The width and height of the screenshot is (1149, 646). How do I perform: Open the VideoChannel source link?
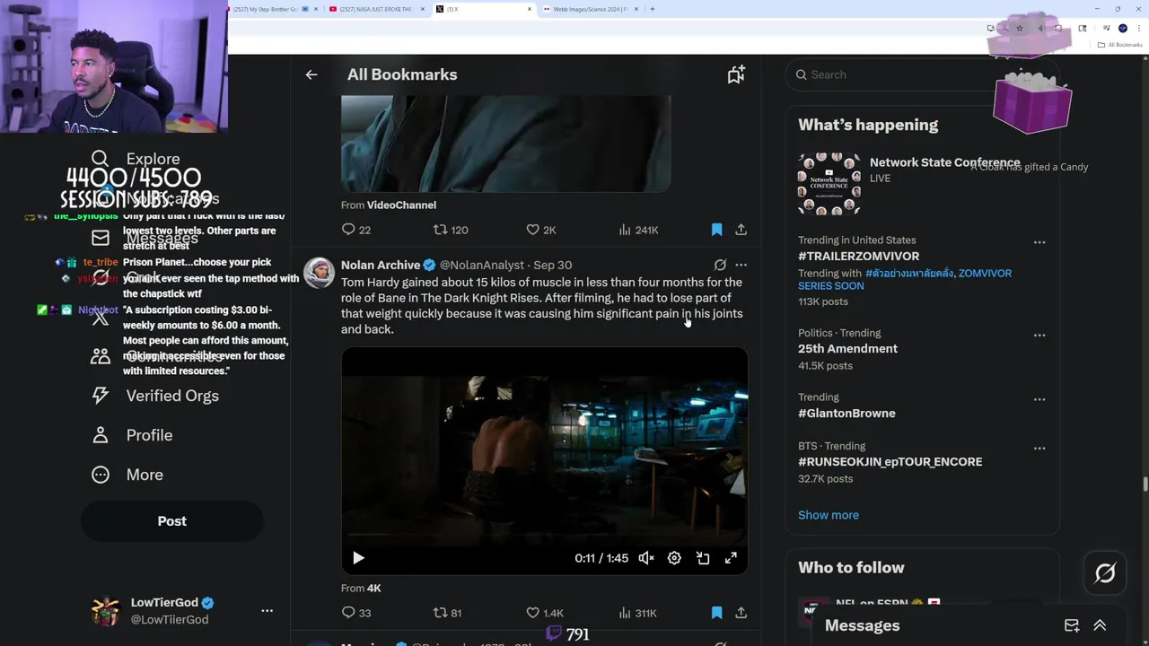click(401, 205)
